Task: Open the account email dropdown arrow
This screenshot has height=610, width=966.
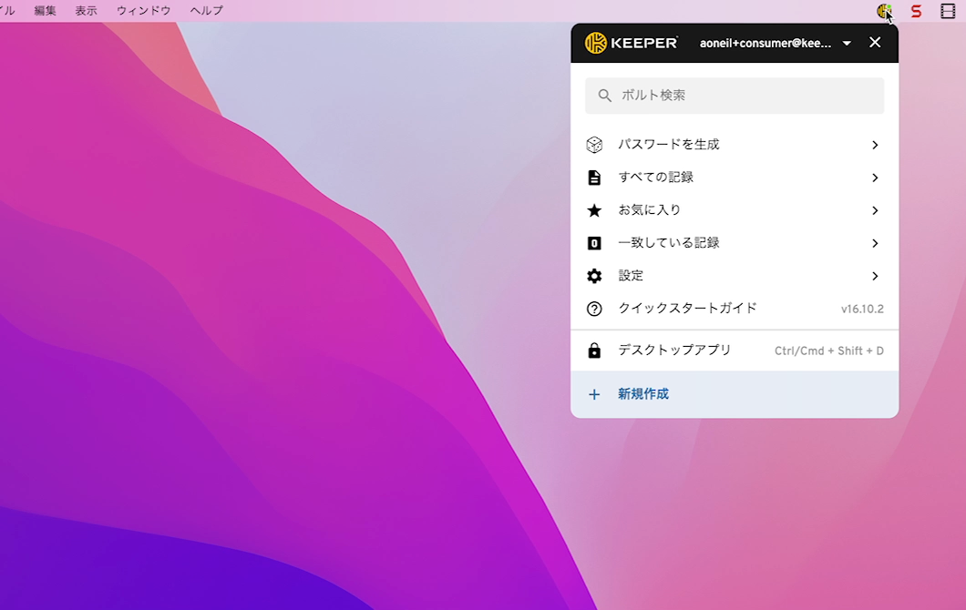Action: click(x=847, y=44)
